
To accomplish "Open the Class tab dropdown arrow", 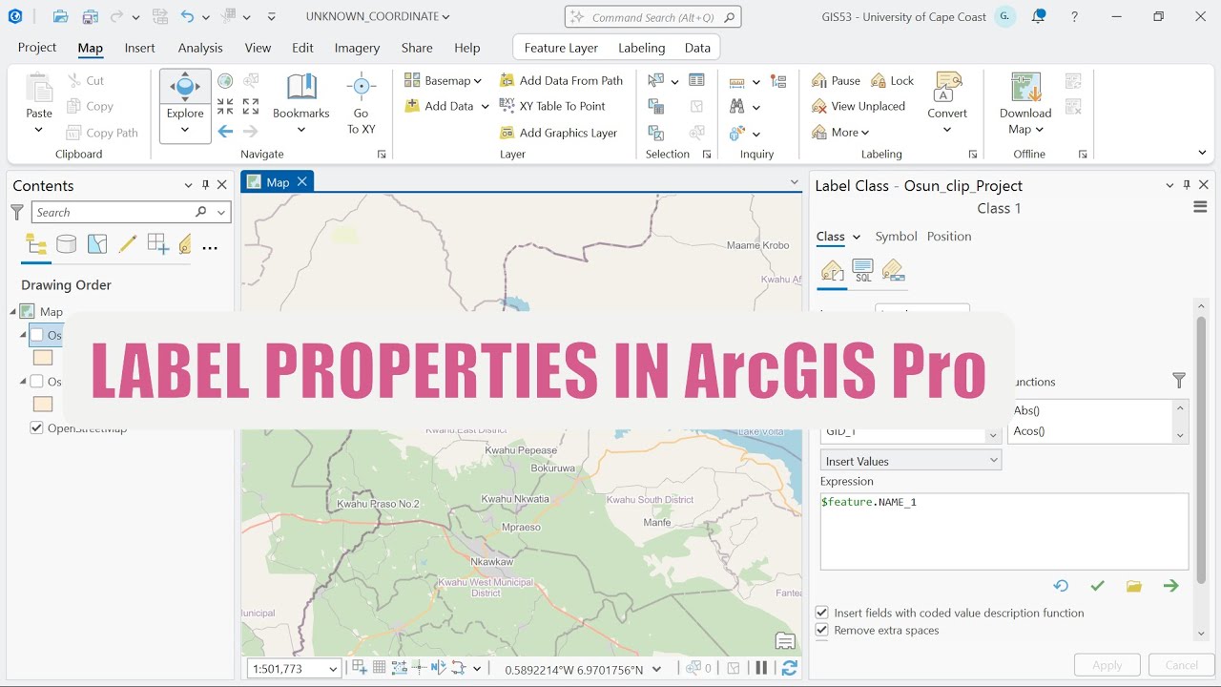I will click(857, 237).
